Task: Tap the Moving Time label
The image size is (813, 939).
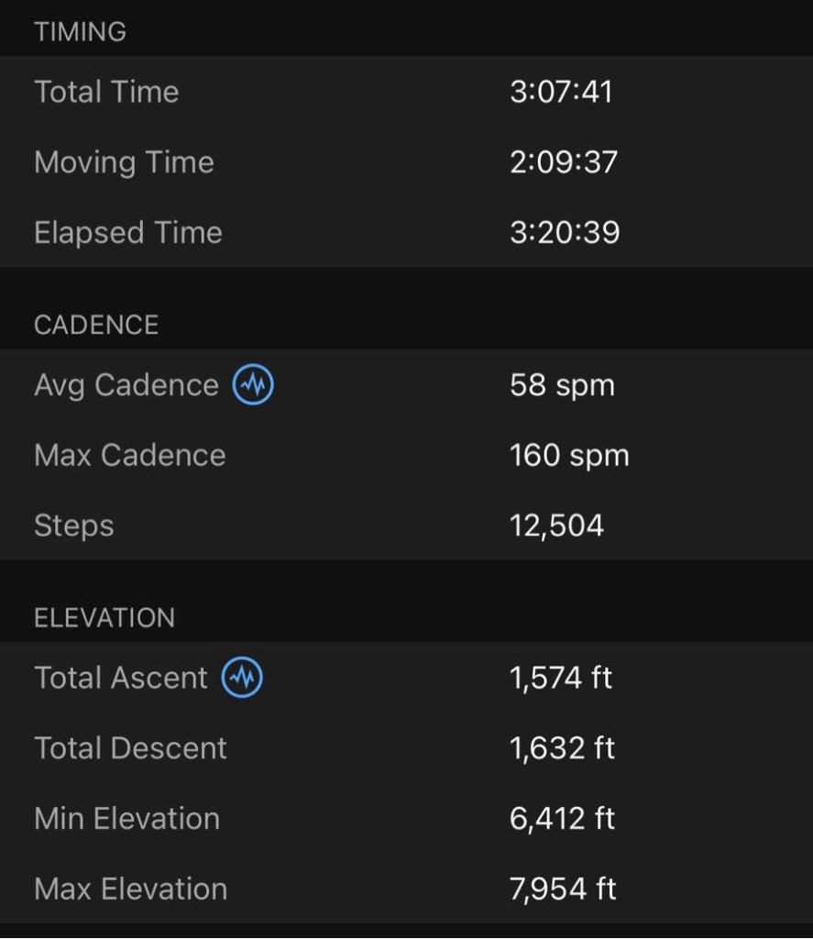Action: 124,162
